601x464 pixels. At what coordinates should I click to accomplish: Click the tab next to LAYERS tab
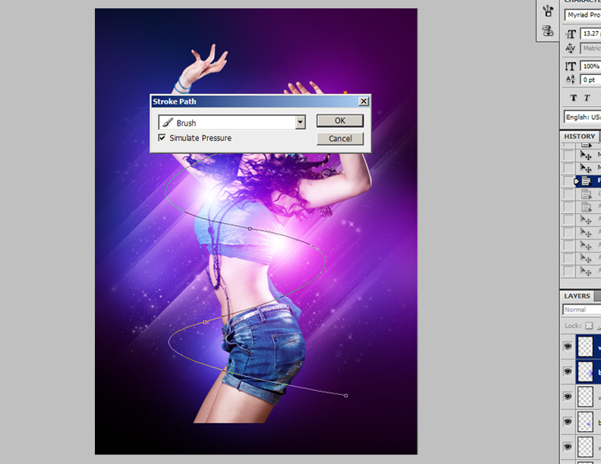point(597,296)
